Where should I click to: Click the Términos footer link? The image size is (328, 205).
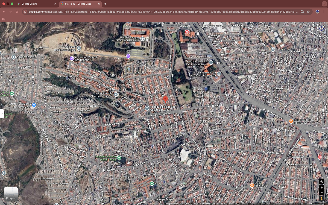[254, 204]
